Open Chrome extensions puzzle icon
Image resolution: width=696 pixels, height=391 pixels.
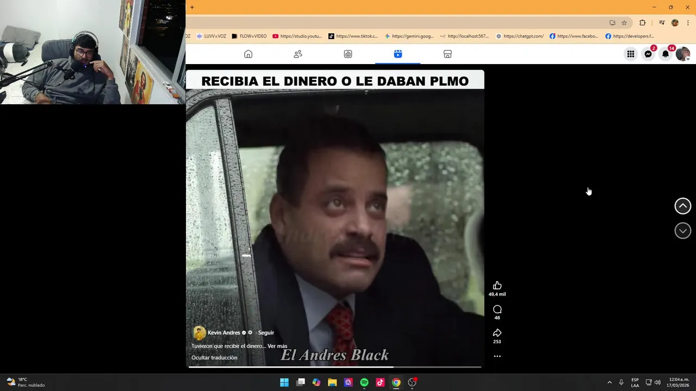642,23
